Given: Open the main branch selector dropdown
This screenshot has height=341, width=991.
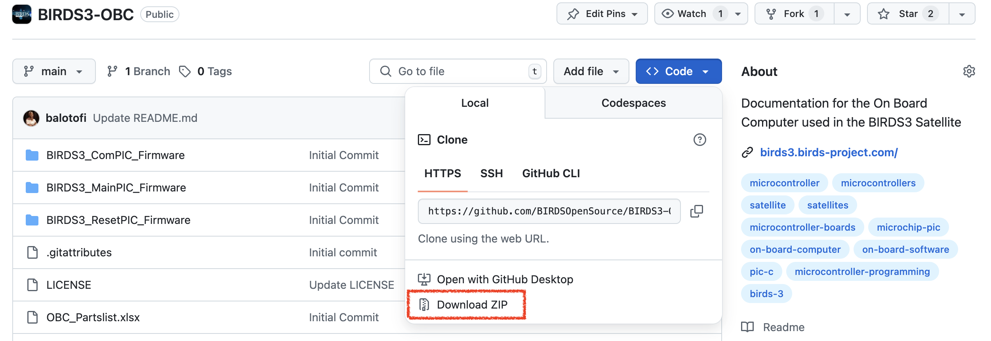Looking at the screenshot, I should (54, 71).
